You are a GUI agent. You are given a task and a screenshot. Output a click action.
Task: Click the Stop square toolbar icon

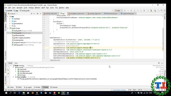coord(144,11)
